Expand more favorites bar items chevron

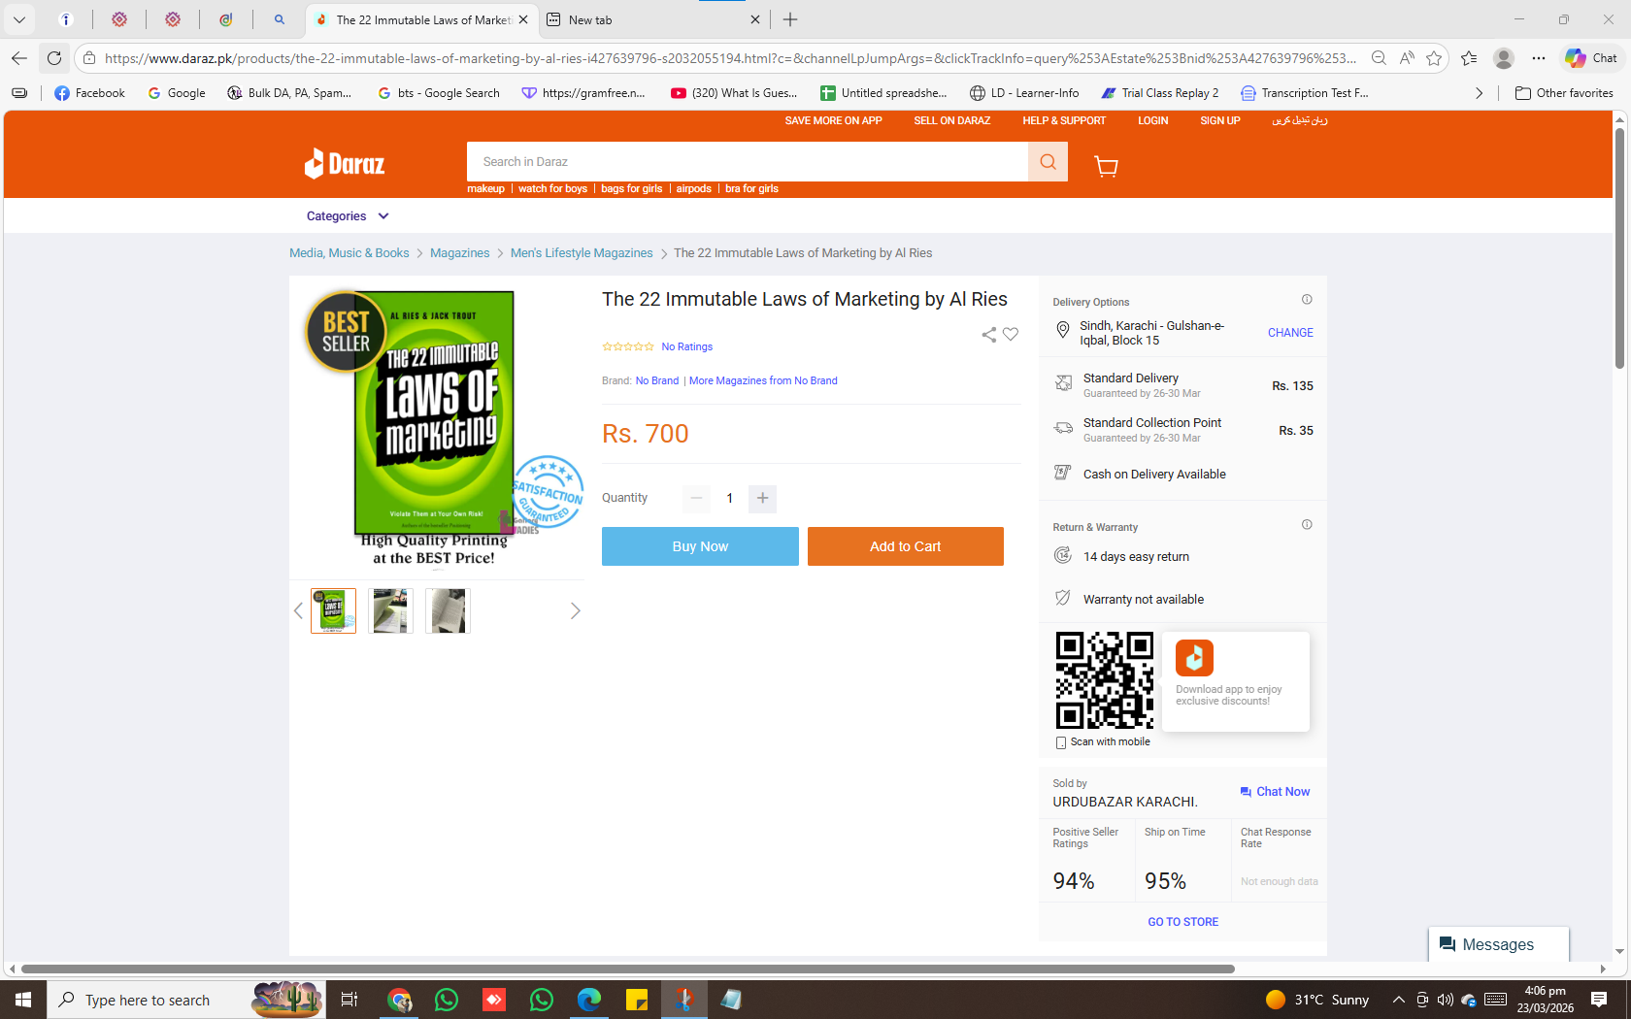pyautogui.click(x=1479, y=93)
